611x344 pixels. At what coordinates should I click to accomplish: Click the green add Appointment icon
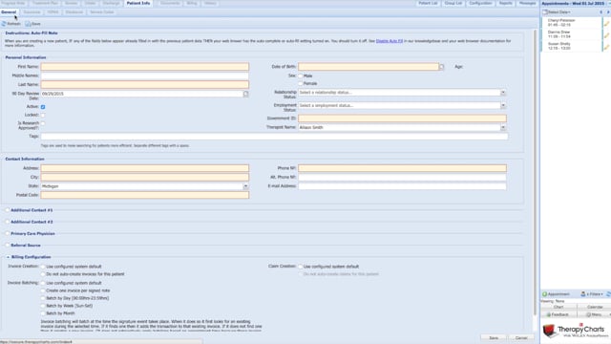coord(545,294)
